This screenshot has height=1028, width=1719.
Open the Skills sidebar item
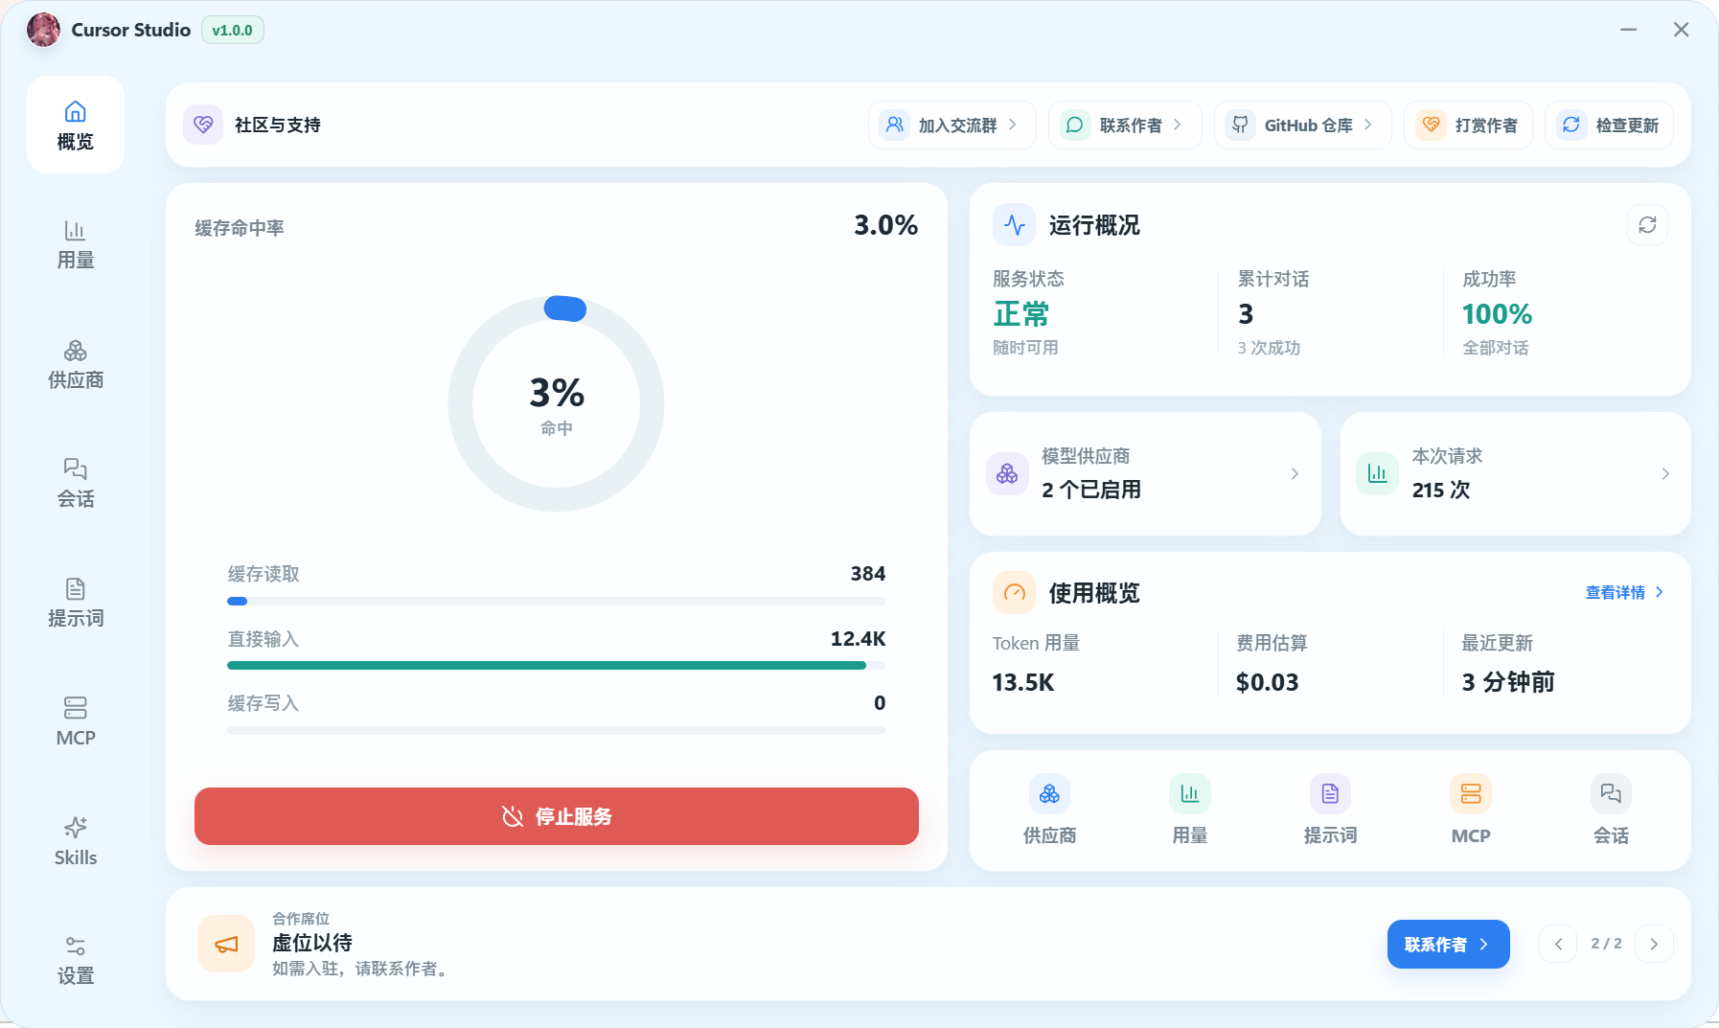(76, 841)
